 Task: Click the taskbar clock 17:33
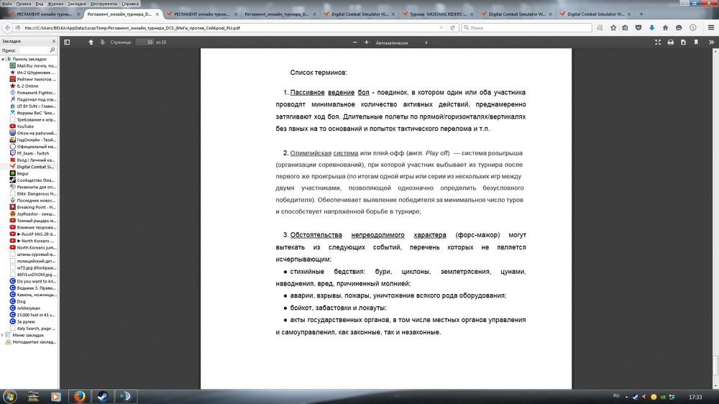tap(695, 397)
